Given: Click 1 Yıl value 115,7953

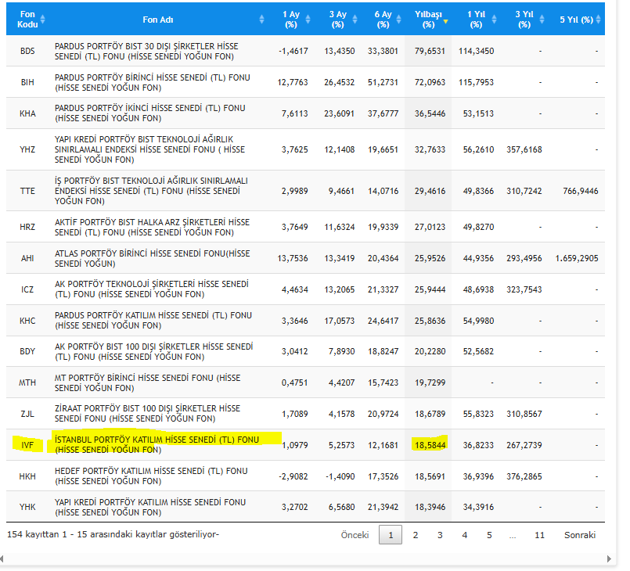Looking at the screenshot, I should click(477, 82).
